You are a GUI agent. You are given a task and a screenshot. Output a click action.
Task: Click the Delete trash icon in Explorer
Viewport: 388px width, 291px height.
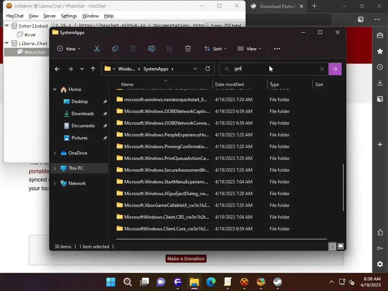tap(188, 49)
